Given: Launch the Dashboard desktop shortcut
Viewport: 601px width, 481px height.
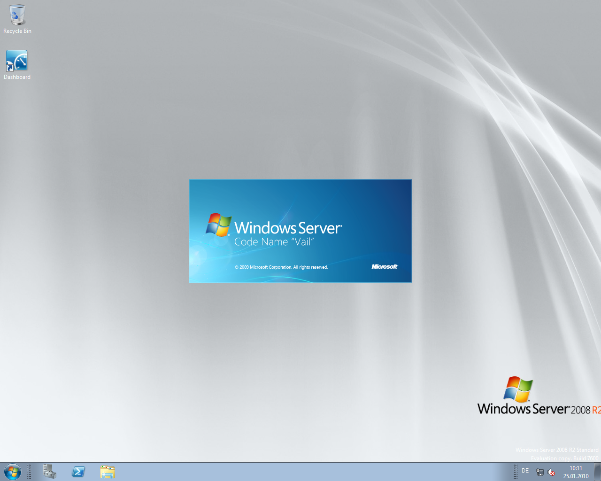Looking at the screenshot, I should tap(17, 65).
